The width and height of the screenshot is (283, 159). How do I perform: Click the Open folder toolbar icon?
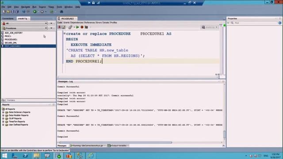click(8, 12)
